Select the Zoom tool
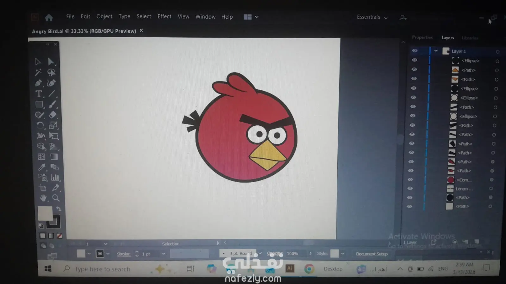Image resolution: width=506 pixels, height=284 pixels. (56, 198)
